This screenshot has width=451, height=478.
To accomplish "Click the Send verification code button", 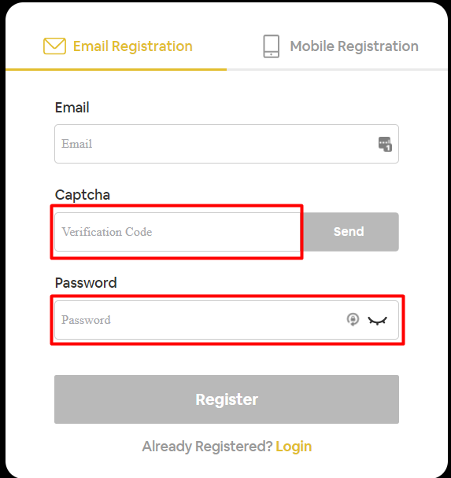I will point(349,232).
